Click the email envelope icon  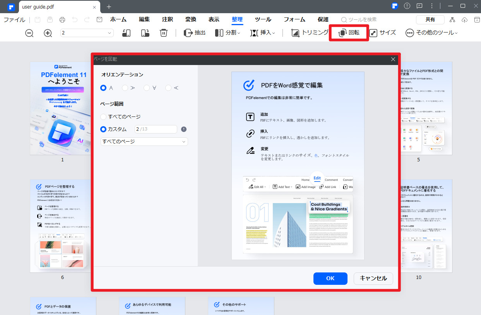[x=99, y=20]
